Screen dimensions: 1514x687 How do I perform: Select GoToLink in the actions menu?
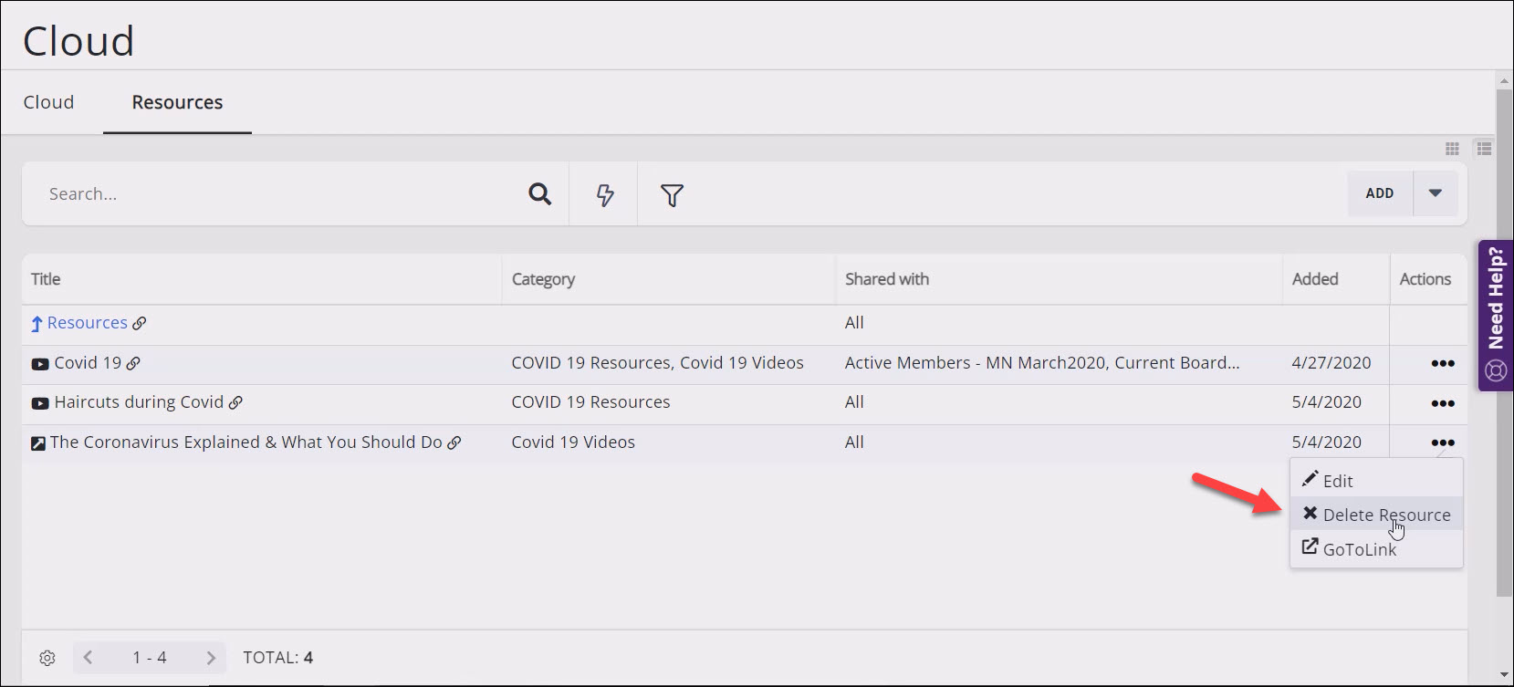point(1359,549)
